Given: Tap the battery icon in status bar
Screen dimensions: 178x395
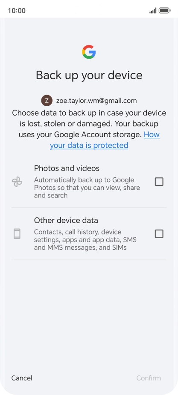Looking at the screenshot, I should [x=165, y=11].
